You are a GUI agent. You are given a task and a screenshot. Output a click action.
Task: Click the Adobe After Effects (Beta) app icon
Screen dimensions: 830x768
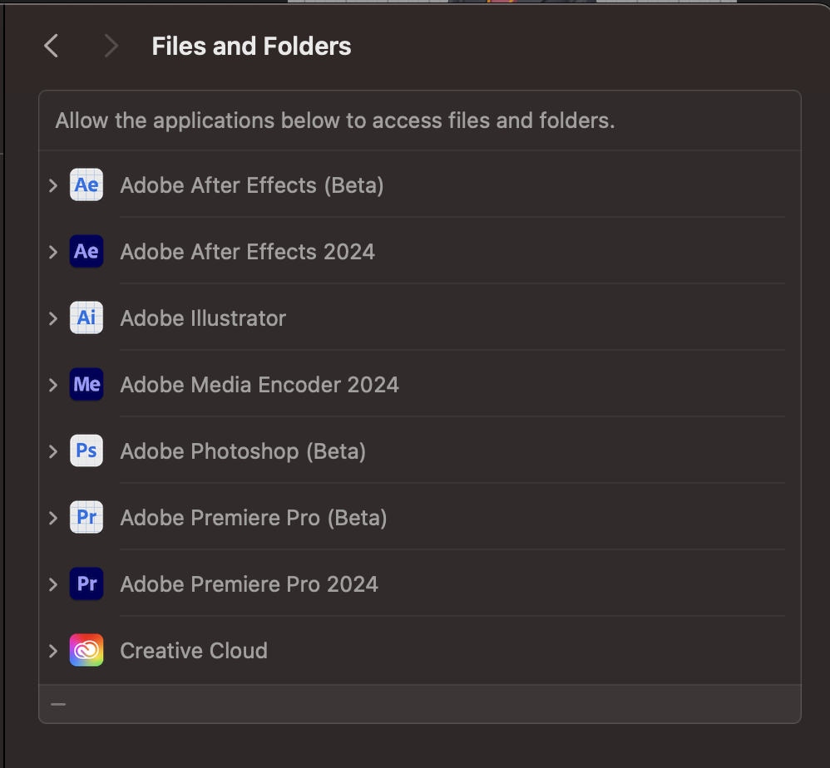[x=86, y=185]
